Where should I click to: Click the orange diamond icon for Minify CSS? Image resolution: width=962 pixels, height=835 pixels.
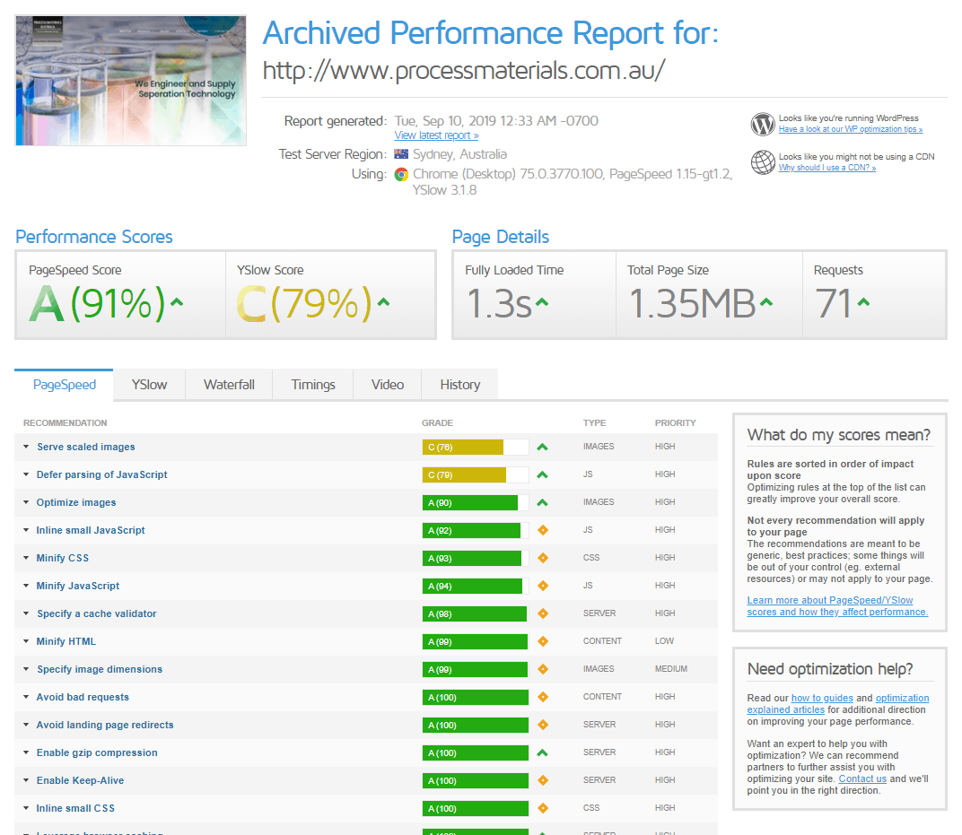pos(543,558)
